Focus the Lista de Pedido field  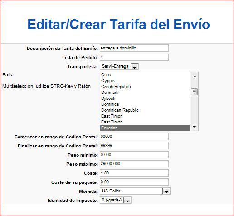point(134,57)
